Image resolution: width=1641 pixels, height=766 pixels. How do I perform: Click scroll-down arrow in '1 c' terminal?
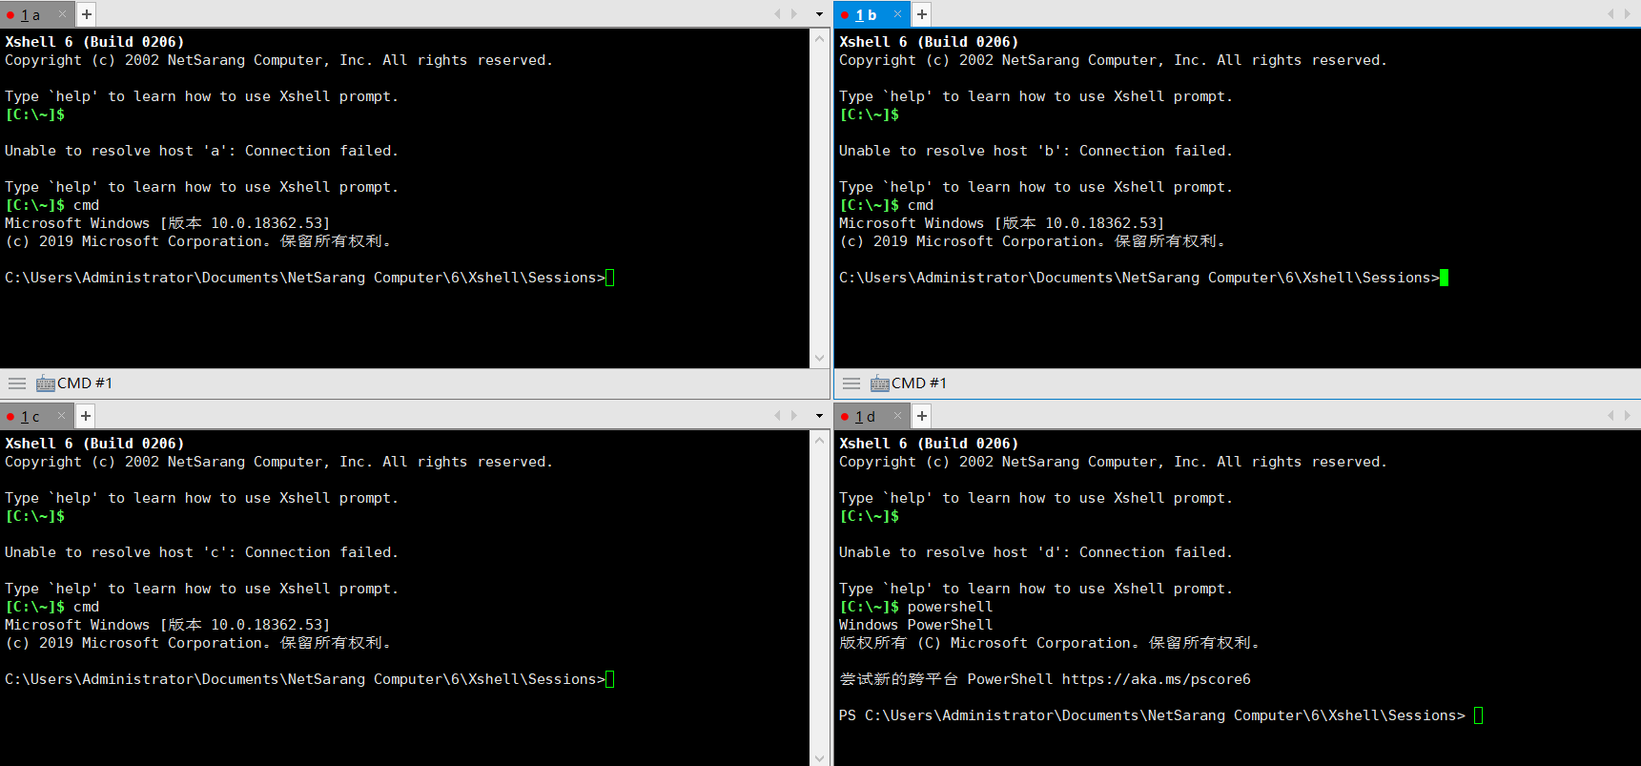(819, 758)
